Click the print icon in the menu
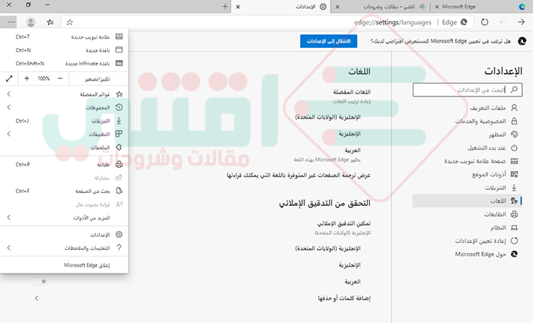The width and height of the screenshot is (533, 323). tap(119, 164)
